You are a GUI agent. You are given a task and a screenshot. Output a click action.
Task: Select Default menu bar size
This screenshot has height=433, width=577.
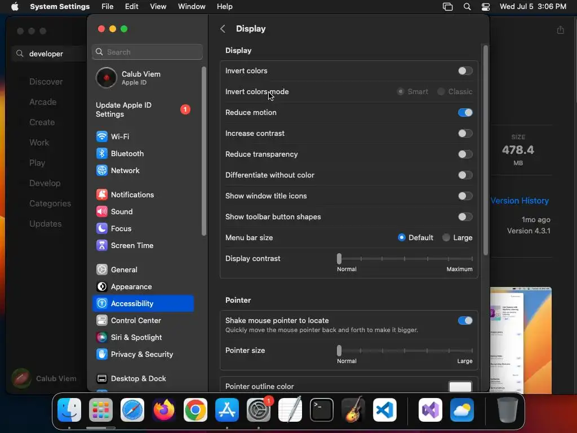click(x=401, y=237)
